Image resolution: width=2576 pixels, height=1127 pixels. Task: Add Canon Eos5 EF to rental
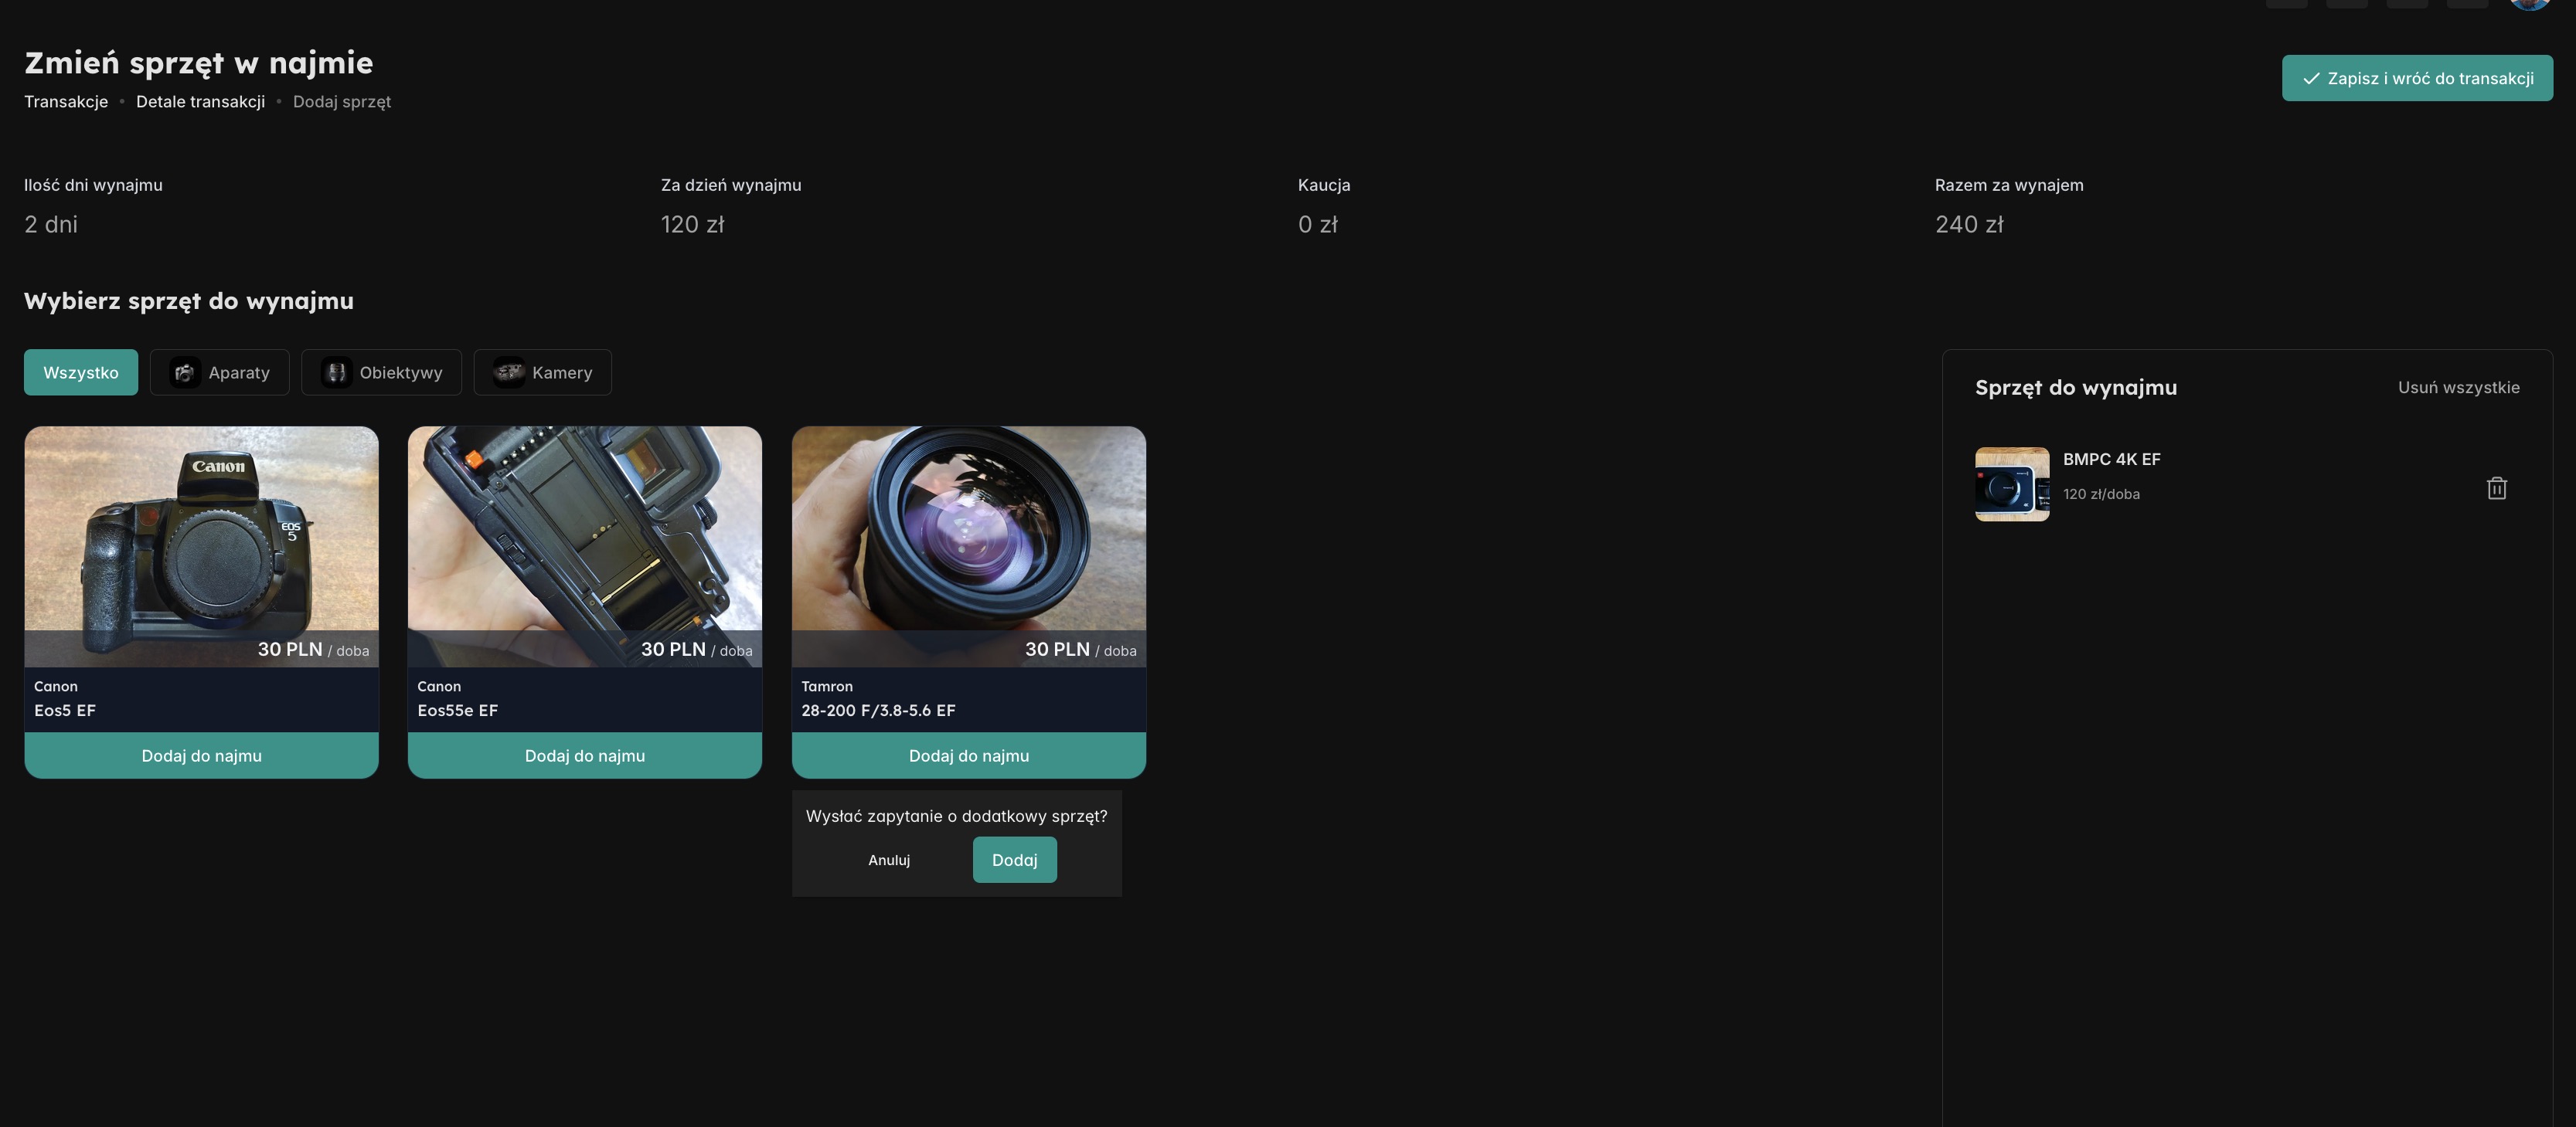tap(201, 755)
